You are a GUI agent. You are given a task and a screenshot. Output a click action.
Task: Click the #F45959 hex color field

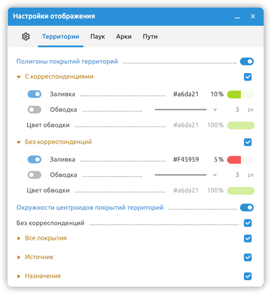pyautogui.click(x=186, y=159)
